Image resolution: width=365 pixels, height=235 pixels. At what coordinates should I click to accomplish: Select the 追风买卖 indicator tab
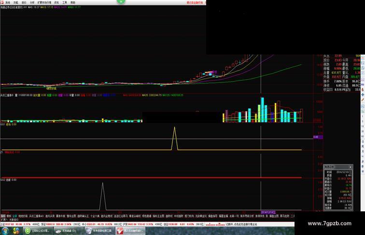pyautogui.click(x=50, y=216)
